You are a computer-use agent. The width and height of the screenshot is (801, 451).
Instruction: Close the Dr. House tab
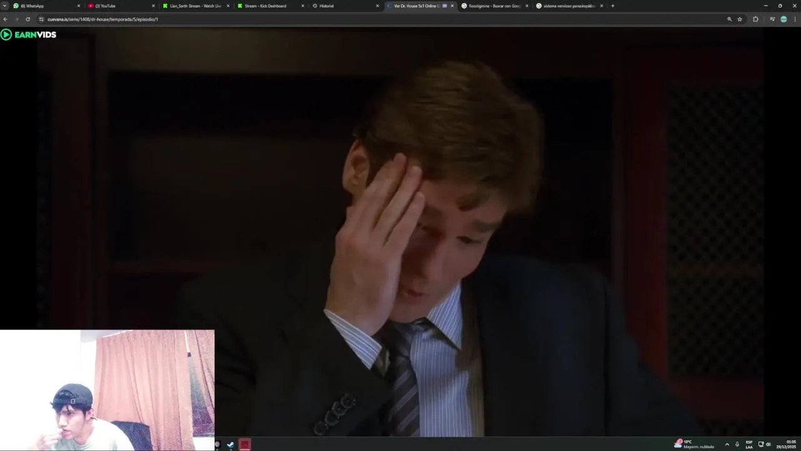click(x=452, y=6)
